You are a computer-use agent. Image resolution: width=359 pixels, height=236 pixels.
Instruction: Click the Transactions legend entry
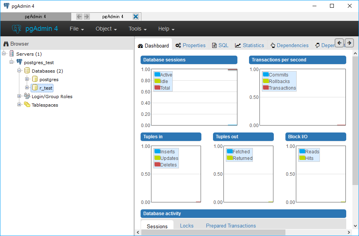tap(279, 88)
